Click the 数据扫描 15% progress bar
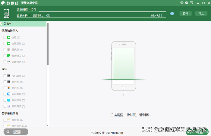The image size is (211, 136). pyautogui.click(x=91, y=12)
